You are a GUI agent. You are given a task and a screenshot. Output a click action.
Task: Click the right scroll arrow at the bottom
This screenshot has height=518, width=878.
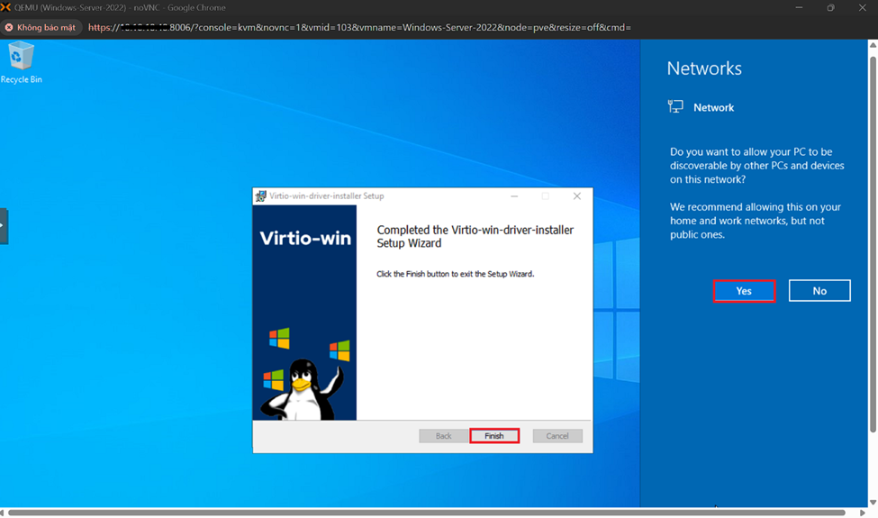pyautogui.click(x=862, y=513)
